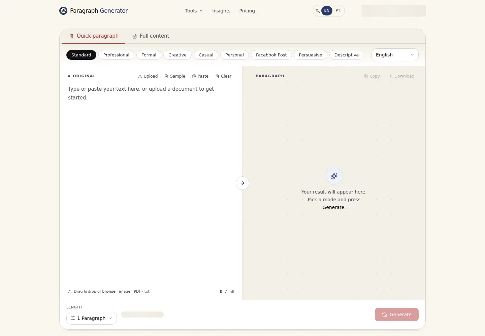The image size is (485, 336).
Task: Choose the Formal tone chip
Action: 149,55
